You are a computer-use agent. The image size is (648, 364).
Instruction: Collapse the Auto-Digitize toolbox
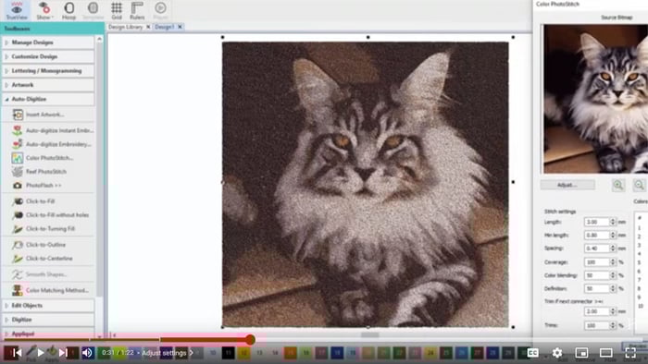pos(48,99)
